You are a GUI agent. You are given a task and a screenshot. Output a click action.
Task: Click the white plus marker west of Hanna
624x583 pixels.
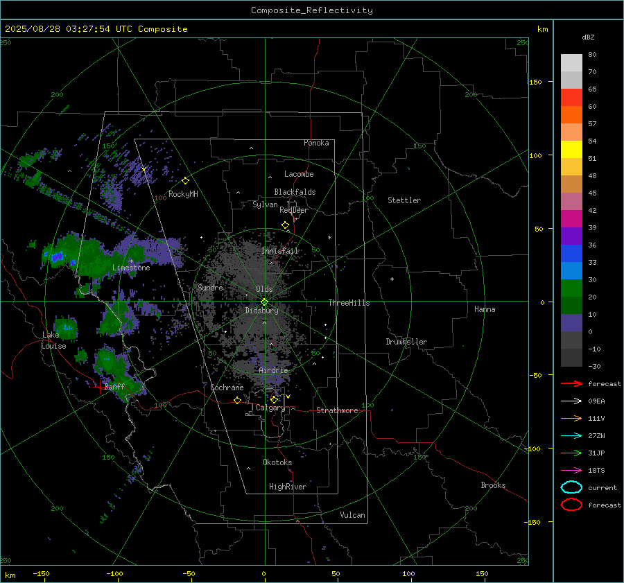[392, 279]
